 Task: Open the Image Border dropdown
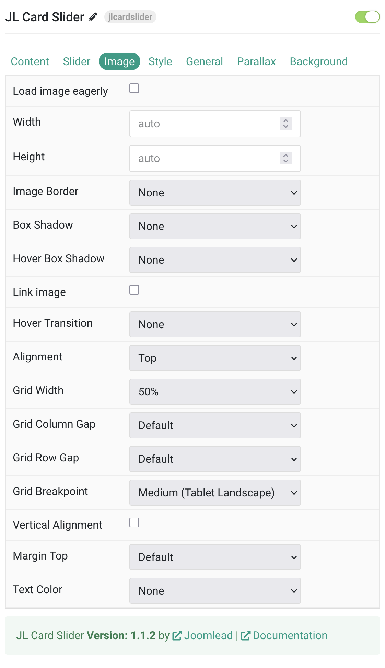(x=215, y=193)
